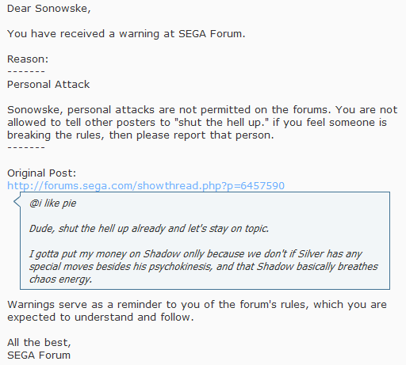Click the dashed separator under "Reason:"
406x365 pixels.
tap(26, 71)
